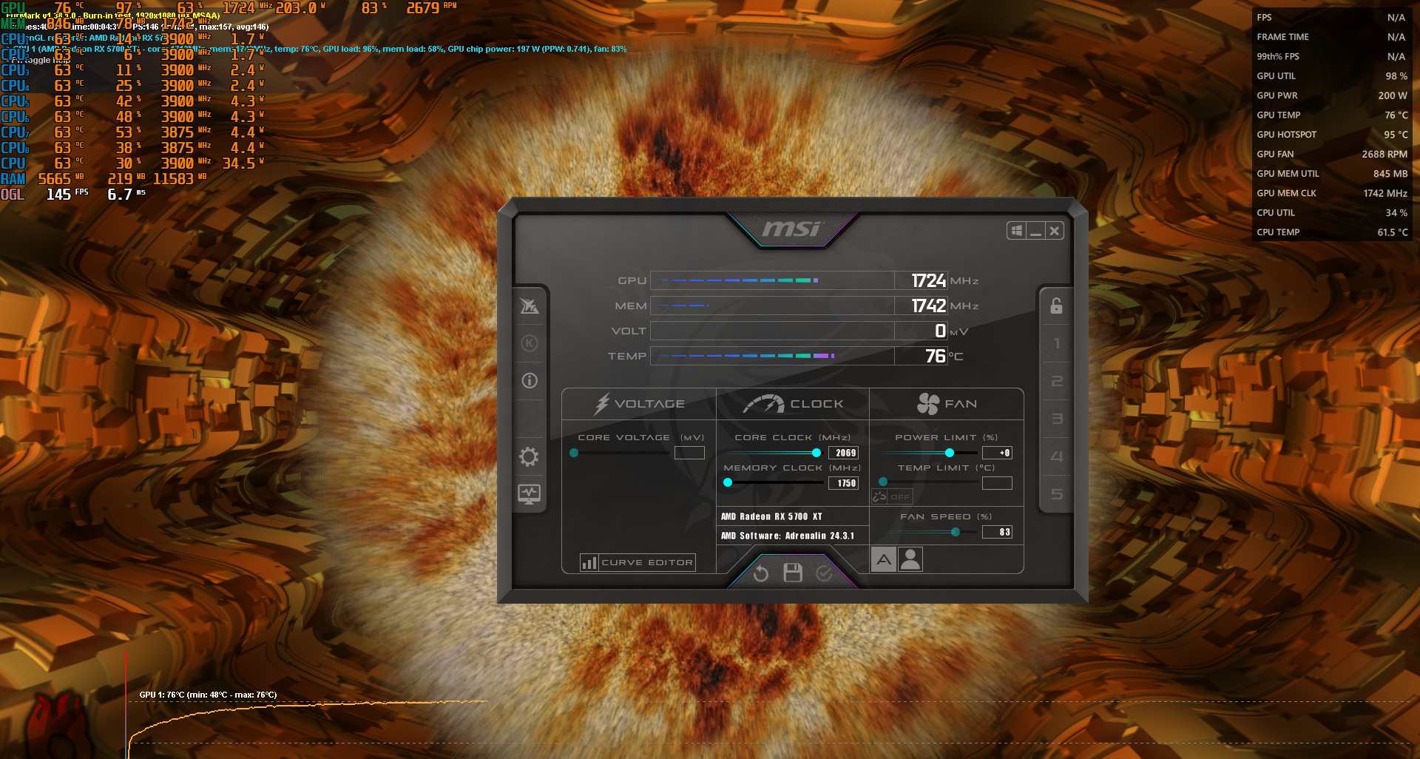Screen dimensions: 1420x759
Task: Click GPU FAN 2688 RPM overlay row
Action: (x=1331, y=154)
